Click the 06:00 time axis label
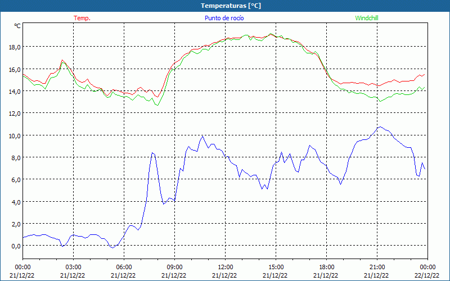The width and height of the screenshot is (450, 281). point(124,268)
